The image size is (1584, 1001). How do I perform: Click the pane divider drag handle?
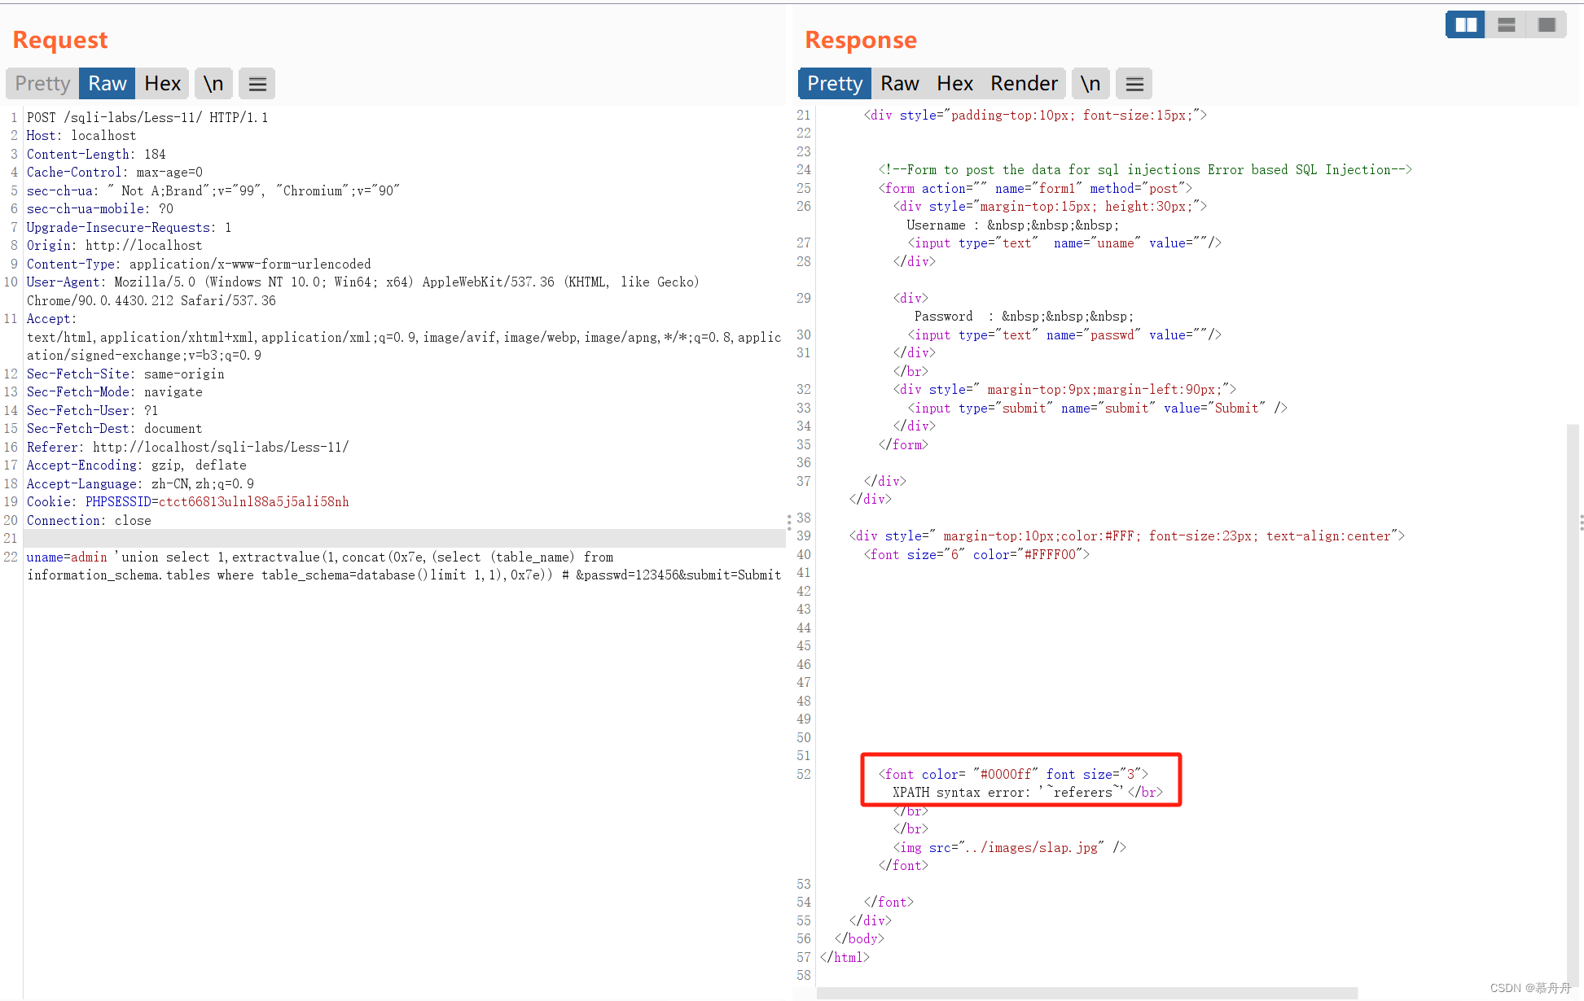(788, 522)
